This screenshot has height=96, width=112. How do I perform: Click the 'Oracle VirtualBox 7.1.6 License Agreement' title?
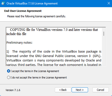click(32, 4)
